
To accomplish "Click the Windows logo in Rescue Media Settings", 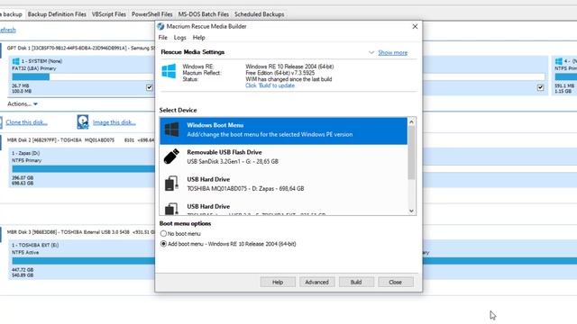I will [x=169, y=71].
